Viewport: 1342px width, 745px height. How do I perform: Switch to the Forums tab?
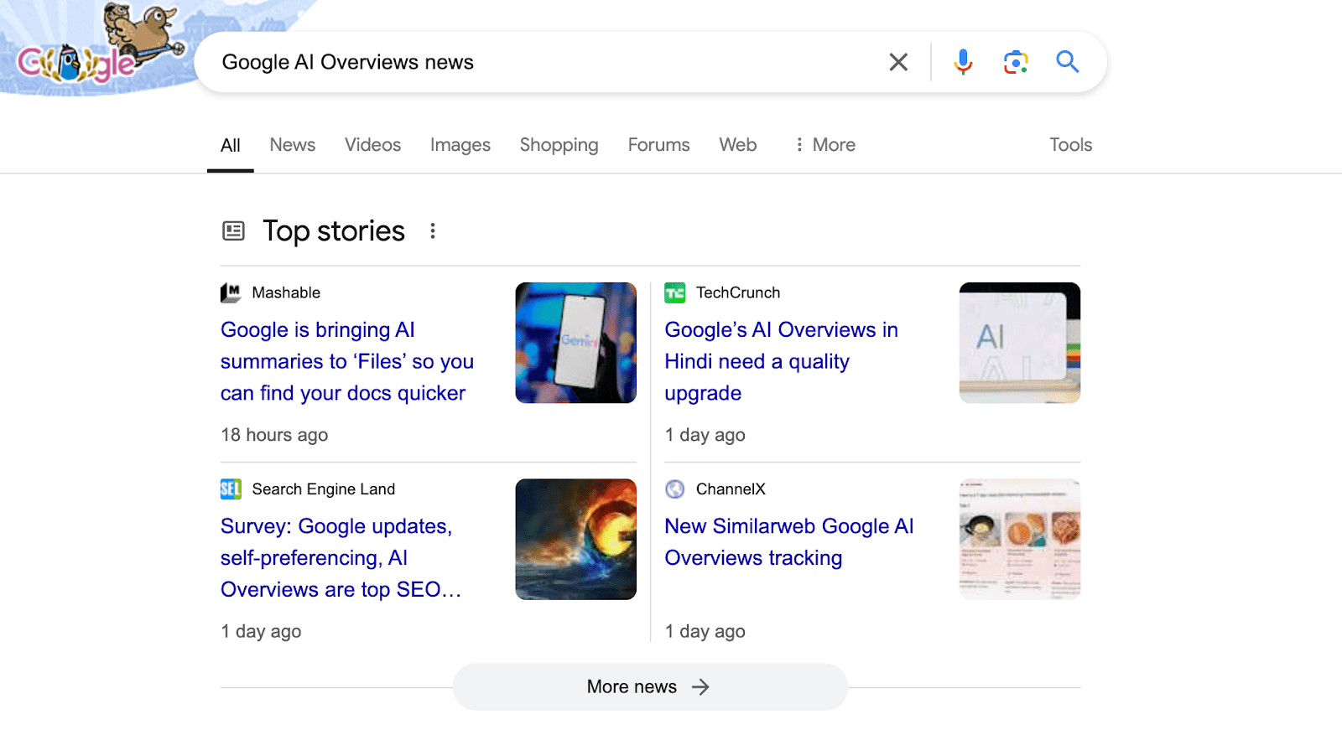click(658, 145)
